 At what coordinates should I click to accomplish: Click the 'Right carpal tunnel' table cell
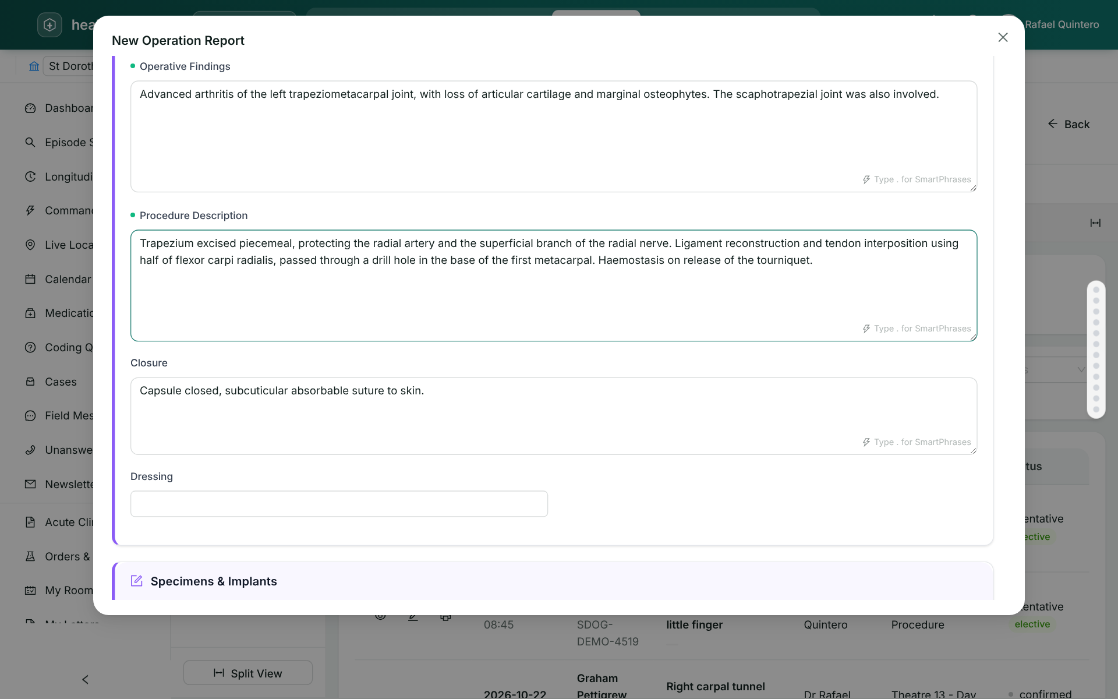click(715, 686)
